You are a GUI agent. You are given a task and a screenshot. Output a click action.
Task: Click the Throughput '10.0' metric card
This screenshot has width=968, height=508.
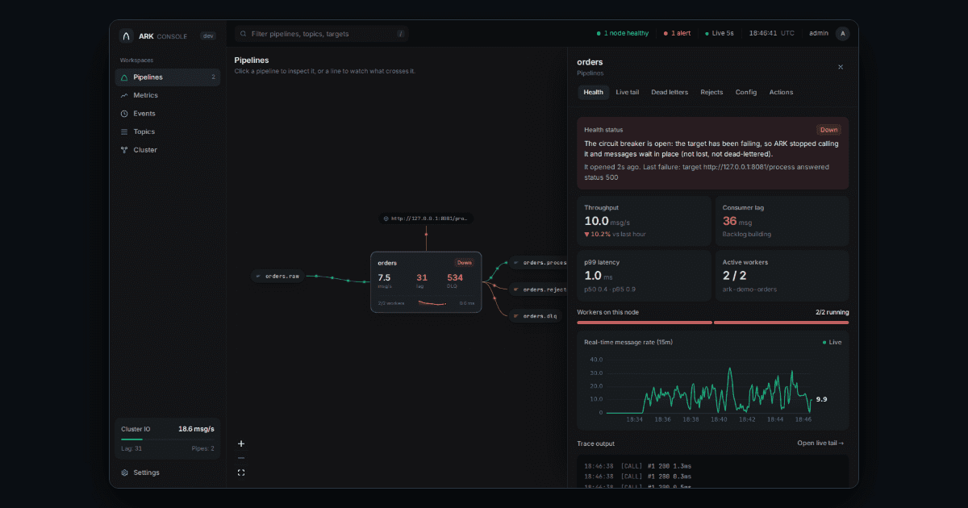(x=644, y=222)
